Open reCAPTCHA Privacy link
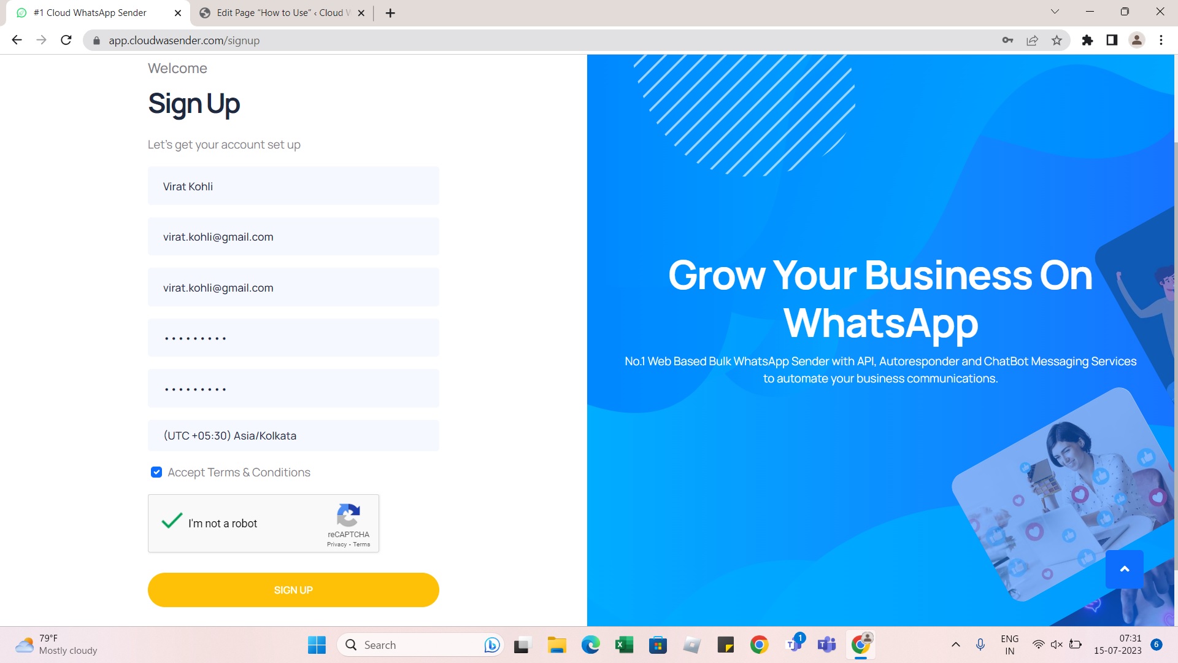Screen dimensions: 1178x663 [x=337, y=545]
